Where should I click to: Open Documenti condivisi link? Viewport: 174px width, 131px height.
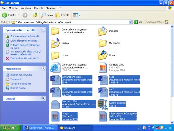(21, 84)
